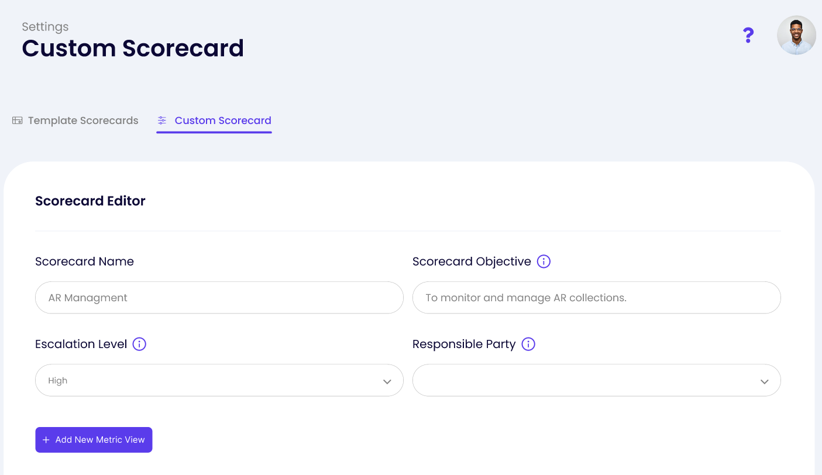
Task: Click the Add New Metric View button
Action: coord(94,439)
